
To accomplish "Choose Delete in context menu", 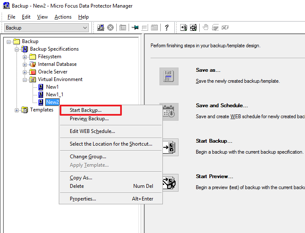I will (x=111, y=186).
